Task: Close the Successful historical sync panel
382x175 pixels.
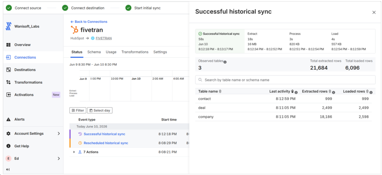Action: (374, 12)
